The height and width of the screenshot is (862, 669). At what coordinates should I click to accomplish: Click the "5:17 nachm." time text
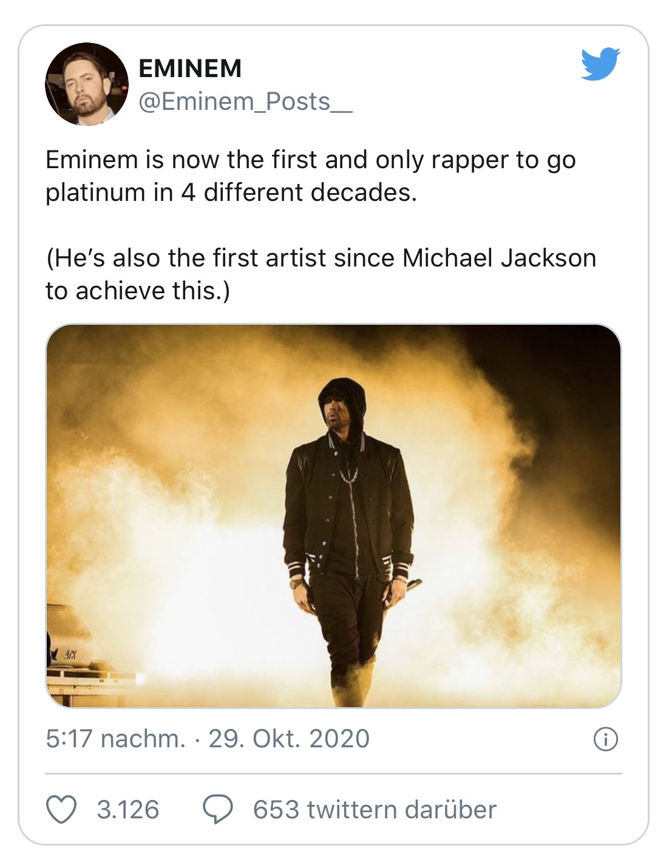point(115,739)
